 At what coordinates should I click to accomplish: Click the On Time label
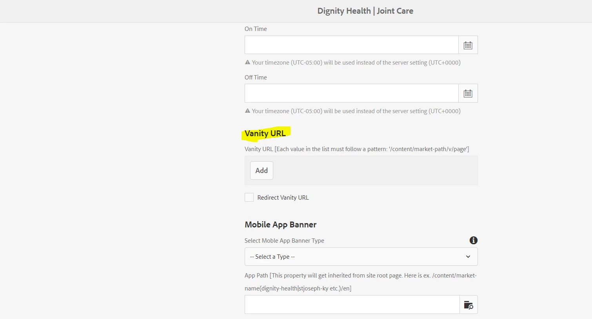click(256, 29)
